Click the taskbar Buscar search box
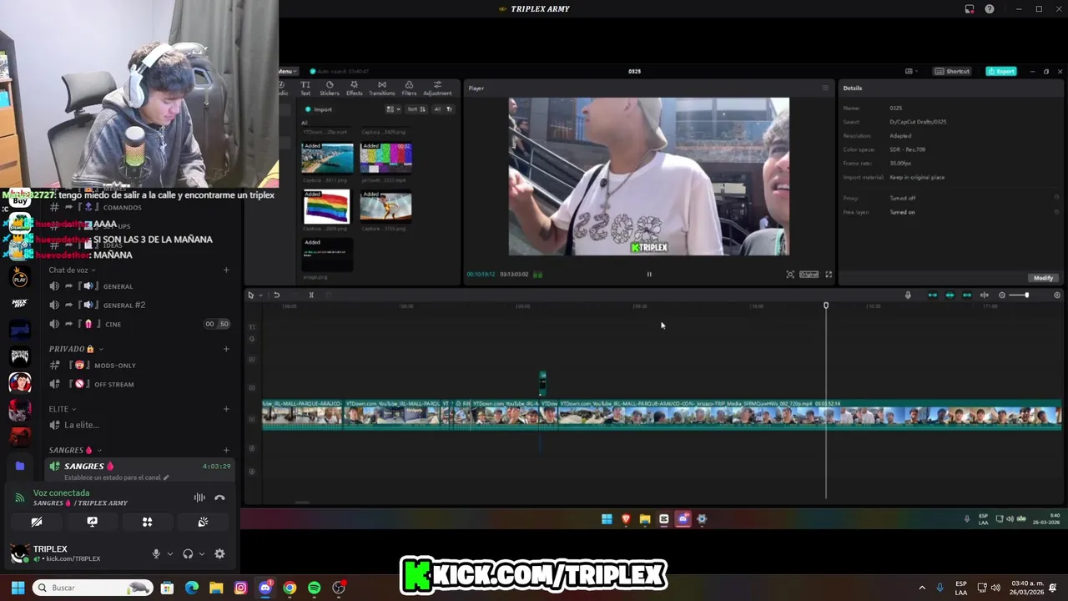 tap(93, 588)
